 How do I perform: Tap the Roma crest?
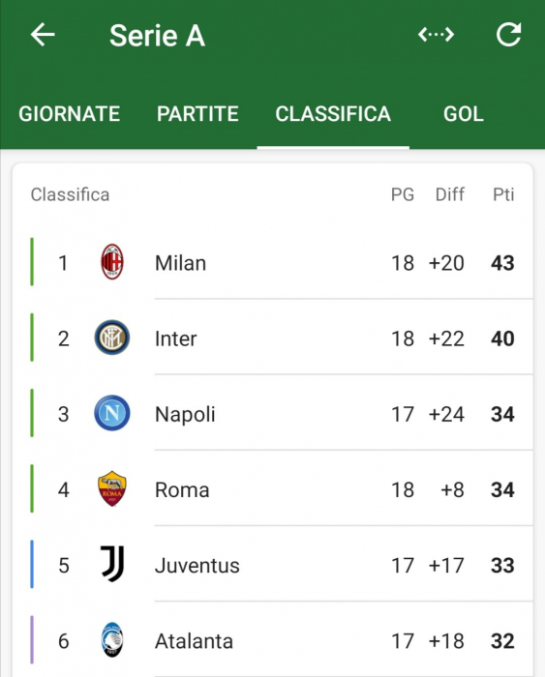pos(112,488)
